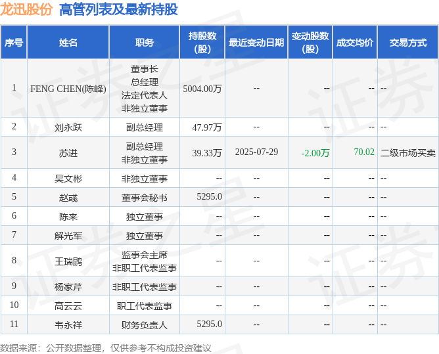The width and height of the screenshot is (439, 354).
Task: Click serial number 3
Action: [14, 152]
